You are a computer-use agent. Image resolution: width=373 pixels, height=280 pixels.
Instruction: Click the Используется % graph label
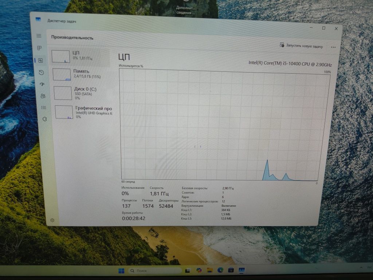click(131, 66)
